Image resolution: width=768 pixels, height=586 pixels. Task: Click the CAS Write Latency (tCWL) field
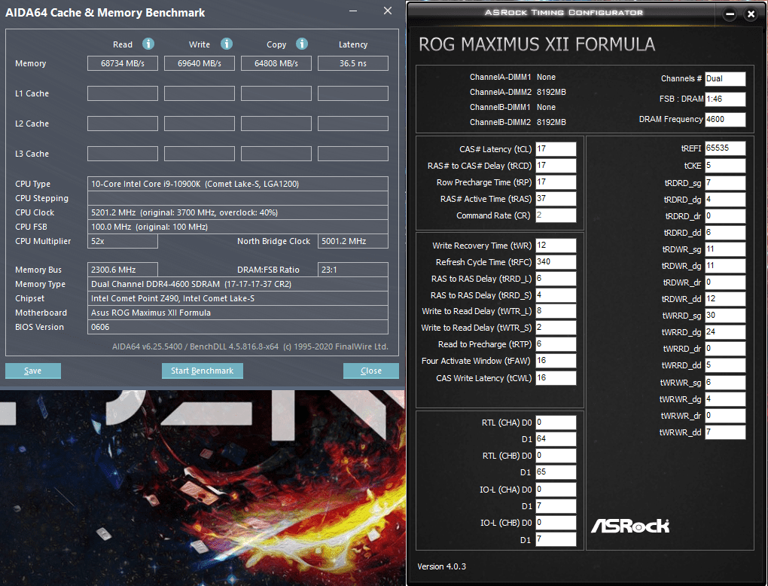[556, 378]
